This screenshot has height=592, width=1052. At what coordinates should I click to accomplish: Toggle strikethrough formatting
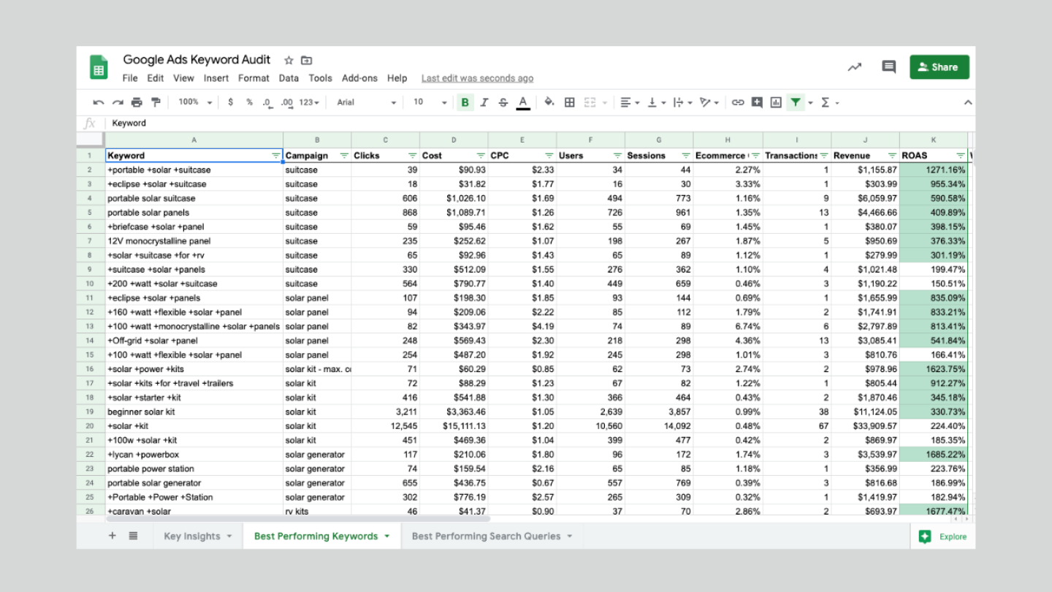click(503, 102)
